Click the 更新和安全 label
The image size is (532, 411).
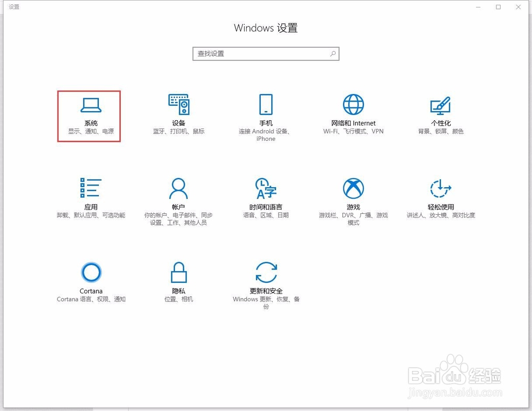[266, 291]
